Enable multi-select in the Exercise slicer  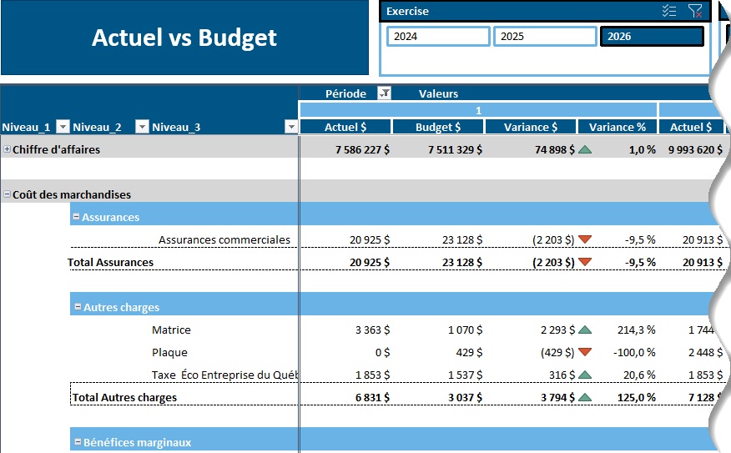click(x=668, y=11)
